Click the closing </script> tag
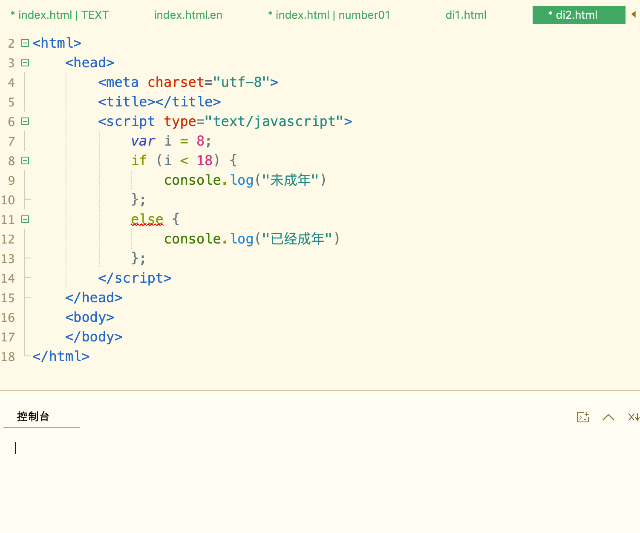The image size is (640, 533). (135, 278)
